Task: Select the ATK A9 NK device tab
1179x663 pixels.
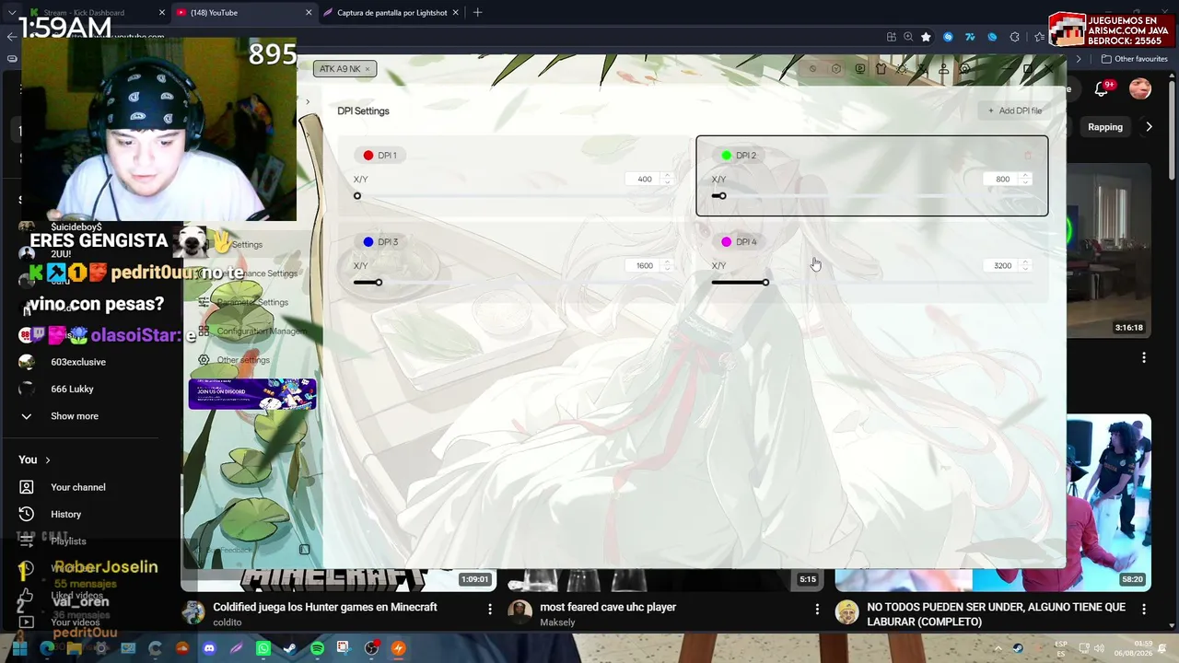Action: (x=344, y=69)
